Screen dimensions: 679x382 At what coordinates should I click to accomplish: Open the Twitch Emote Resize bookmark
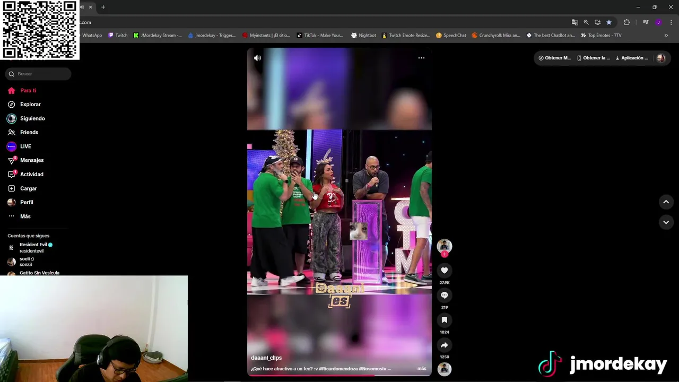click(406, 36)
